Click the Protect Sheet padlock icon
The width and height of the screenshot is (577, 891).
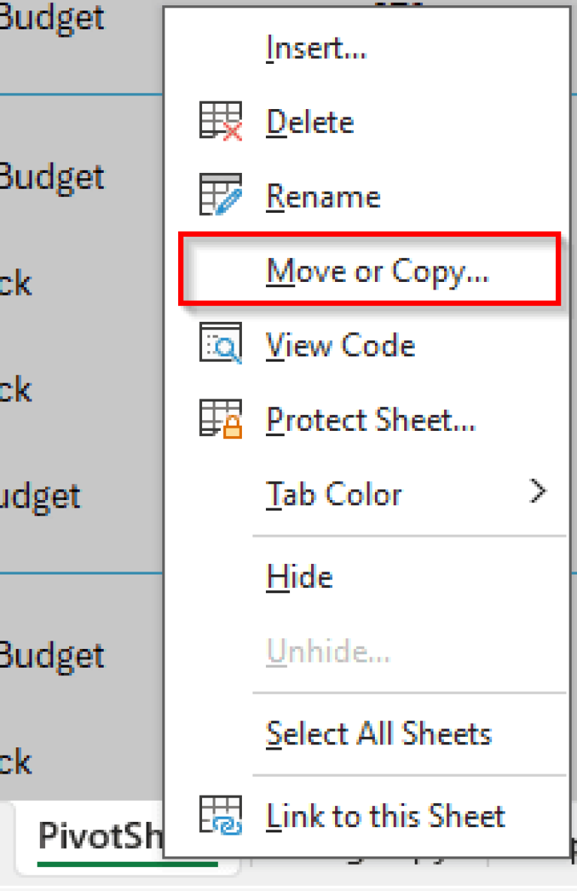tap(222, 419)
